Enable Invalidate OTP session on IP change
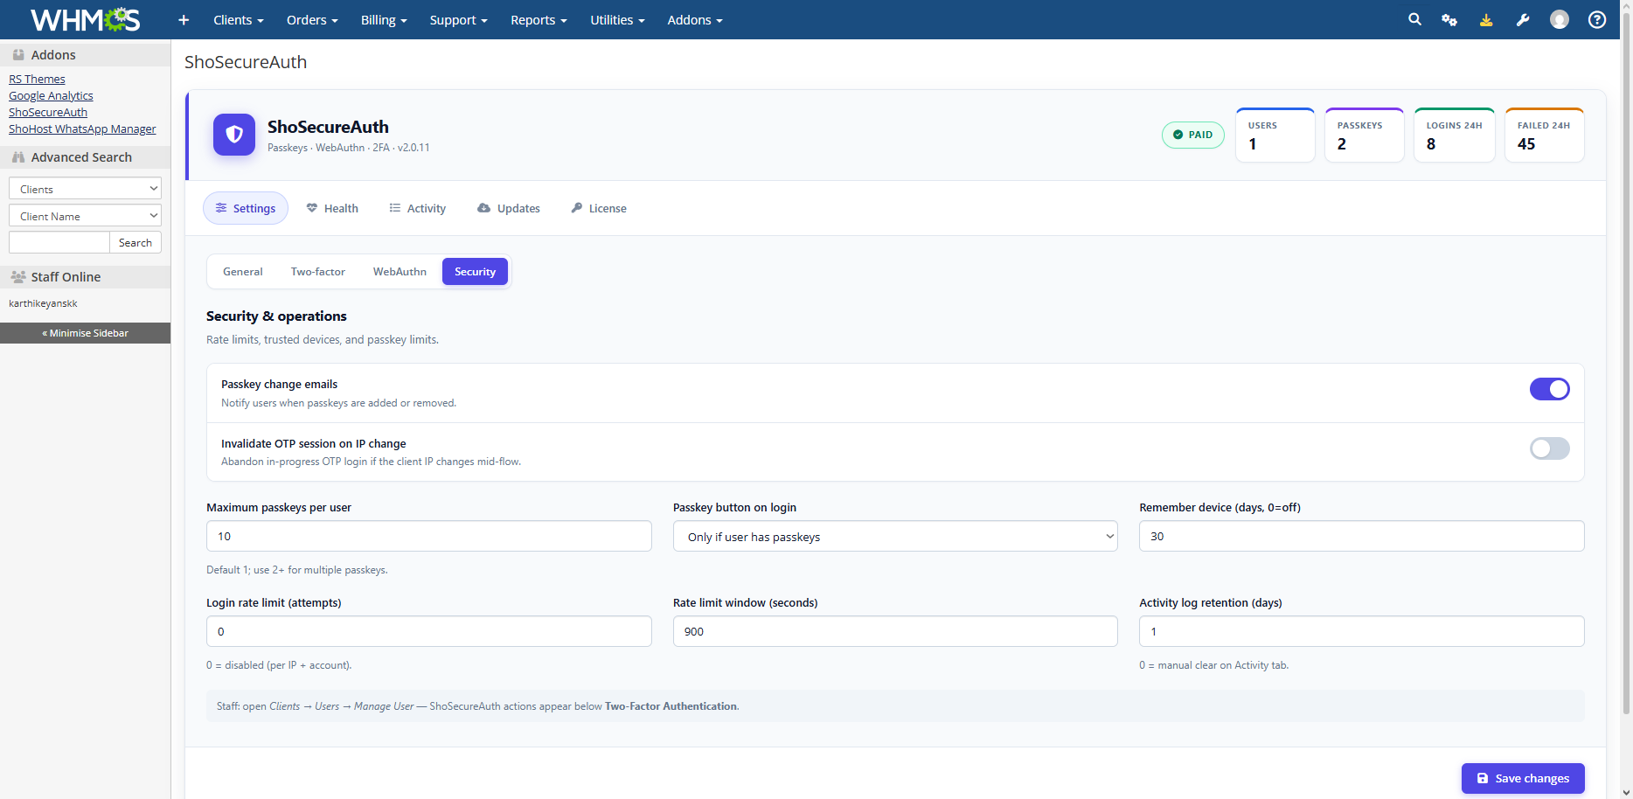This screenshot has width=1633, height=799. pos(1550,448)
